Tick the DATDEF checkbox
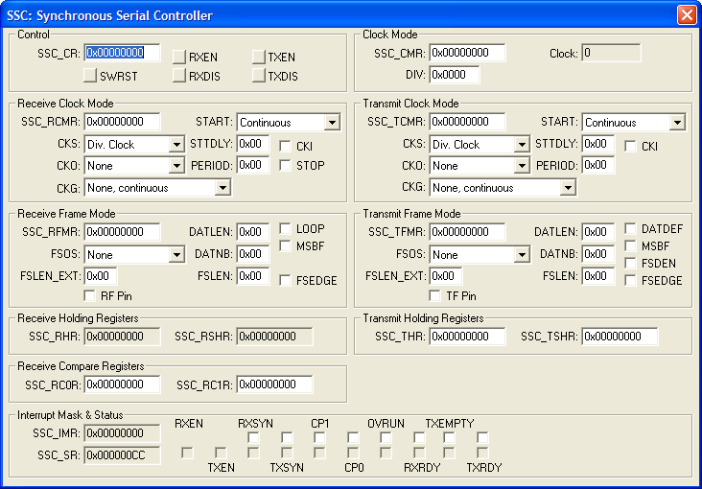 coord(630,229)
